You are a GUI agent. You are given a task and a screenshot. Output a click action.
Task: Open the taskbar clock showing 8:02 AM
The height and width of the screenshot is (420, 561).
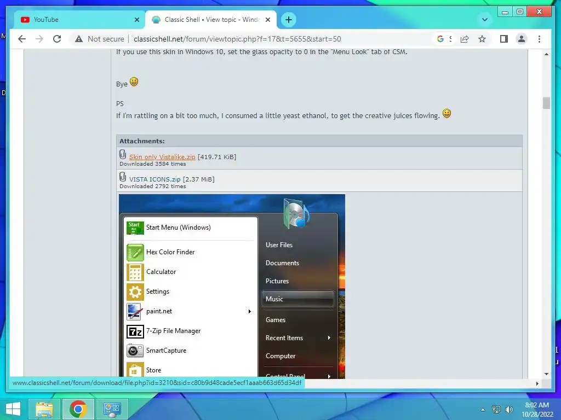(537, 410)
